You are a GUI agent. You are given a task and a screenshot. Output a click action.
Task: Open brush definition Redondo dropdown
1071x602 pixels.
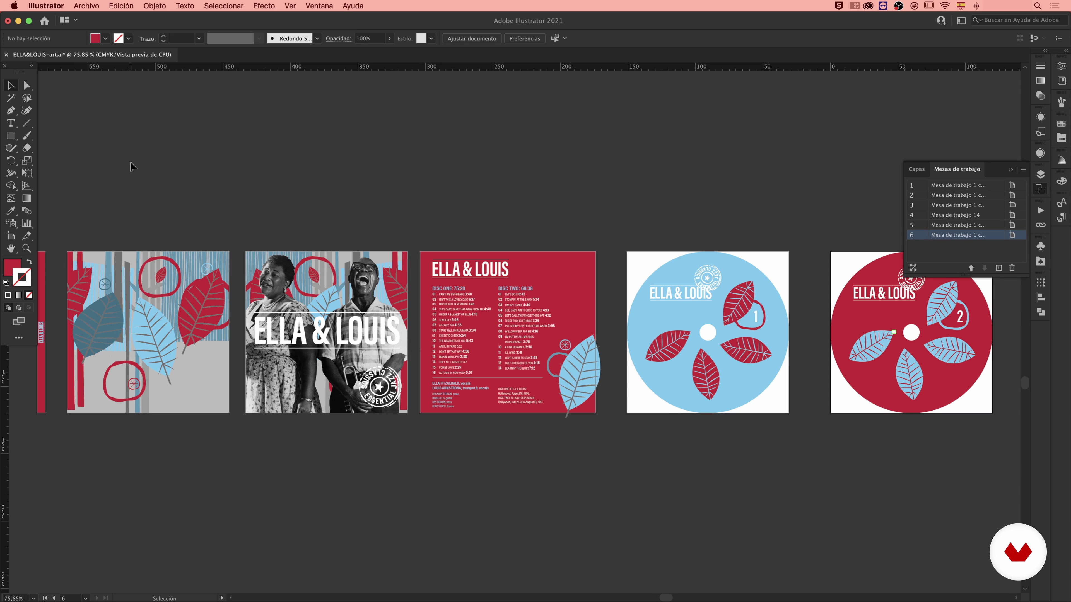pos(317,38)
